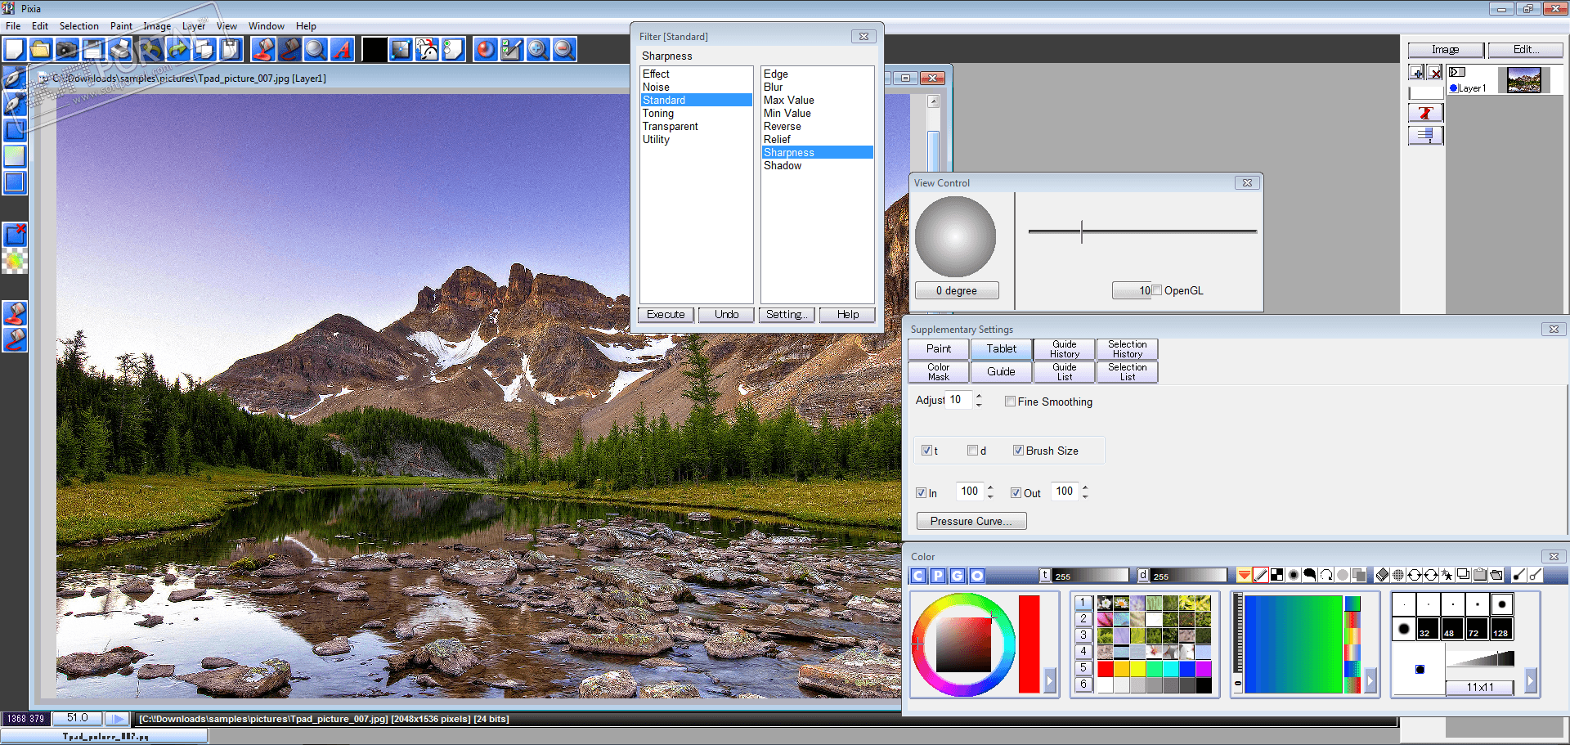Click the Execute button in Filter dialog
The width and height of the screenshot is (1570, 745).
(x=666, y=315)
